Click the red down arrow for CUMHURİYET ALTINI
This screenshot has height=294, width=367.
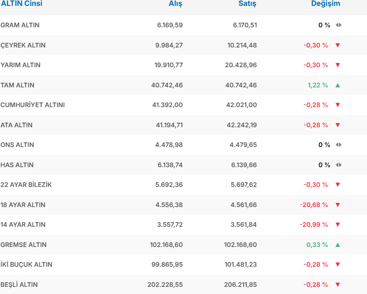click(338, 105)
